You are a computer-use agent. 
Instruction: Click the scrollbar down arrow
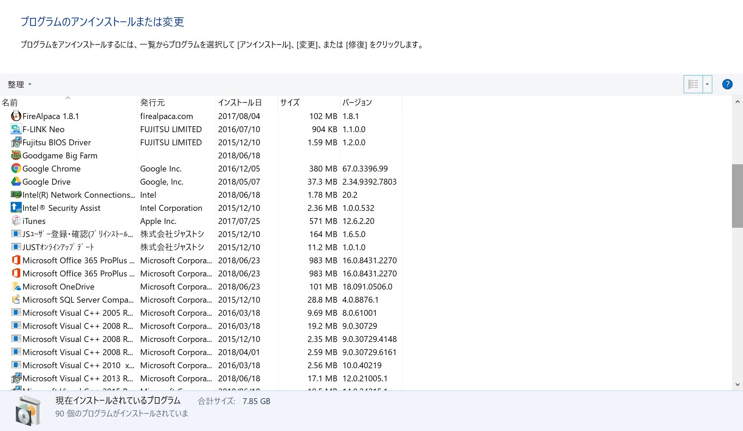pos(737,384)
